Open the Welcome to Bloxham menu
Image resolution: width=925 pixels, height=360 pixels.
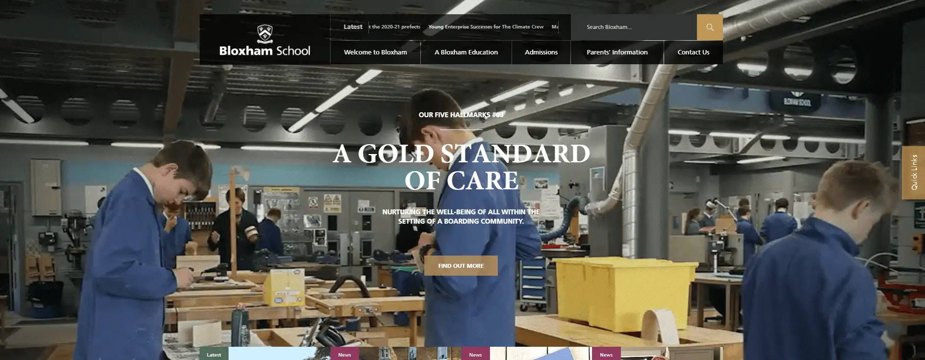pyautogui.click(x=375, y=52)
